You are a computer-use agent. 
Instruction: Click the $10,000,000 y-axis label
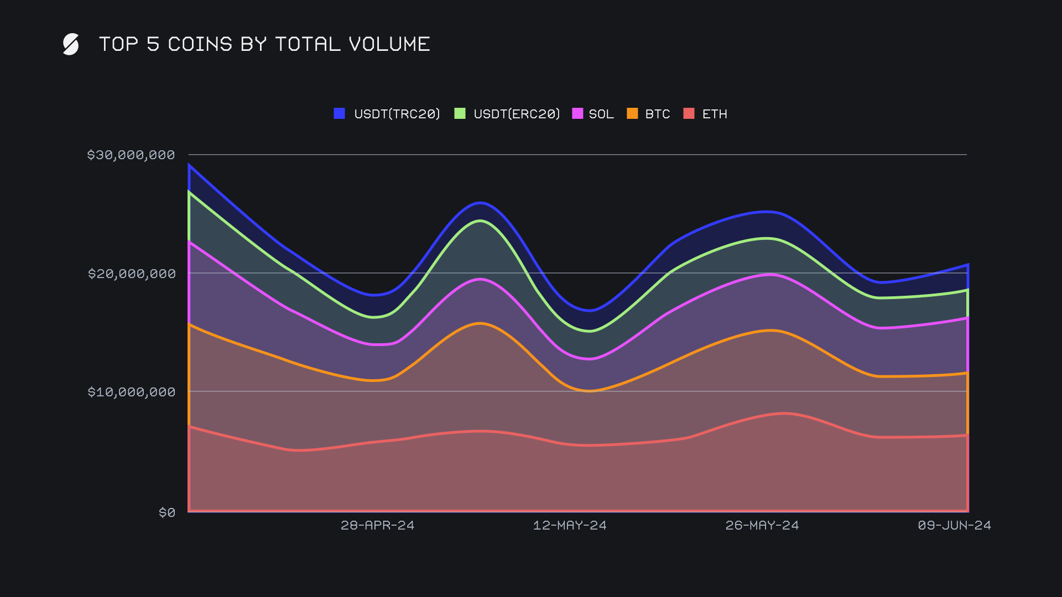[132, 392]
